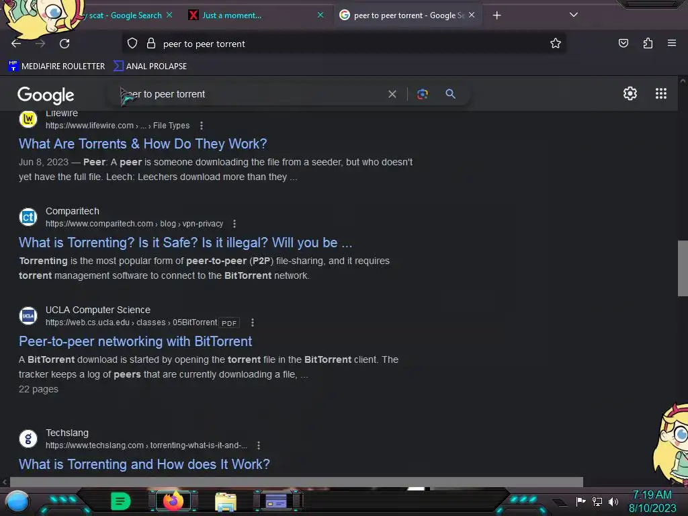This screenshot has height=516, width=688.
Task: Open the green notes app on taskbar
Action: tap(121, 501)
